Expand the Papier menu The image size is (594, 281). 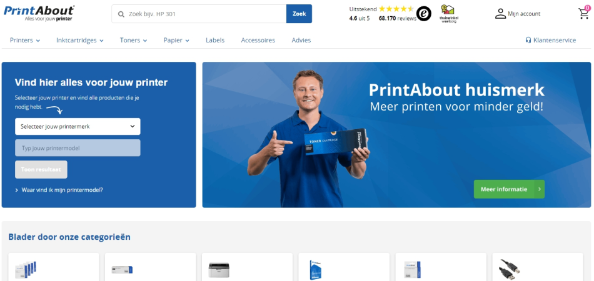[x=176, y=40]
